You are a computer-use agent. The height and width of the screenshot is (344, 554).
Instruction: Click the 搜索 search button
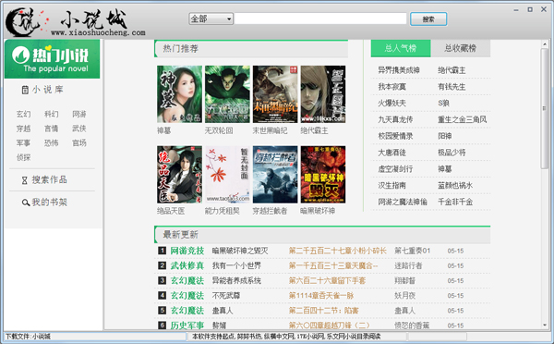[x=428, y=19]
